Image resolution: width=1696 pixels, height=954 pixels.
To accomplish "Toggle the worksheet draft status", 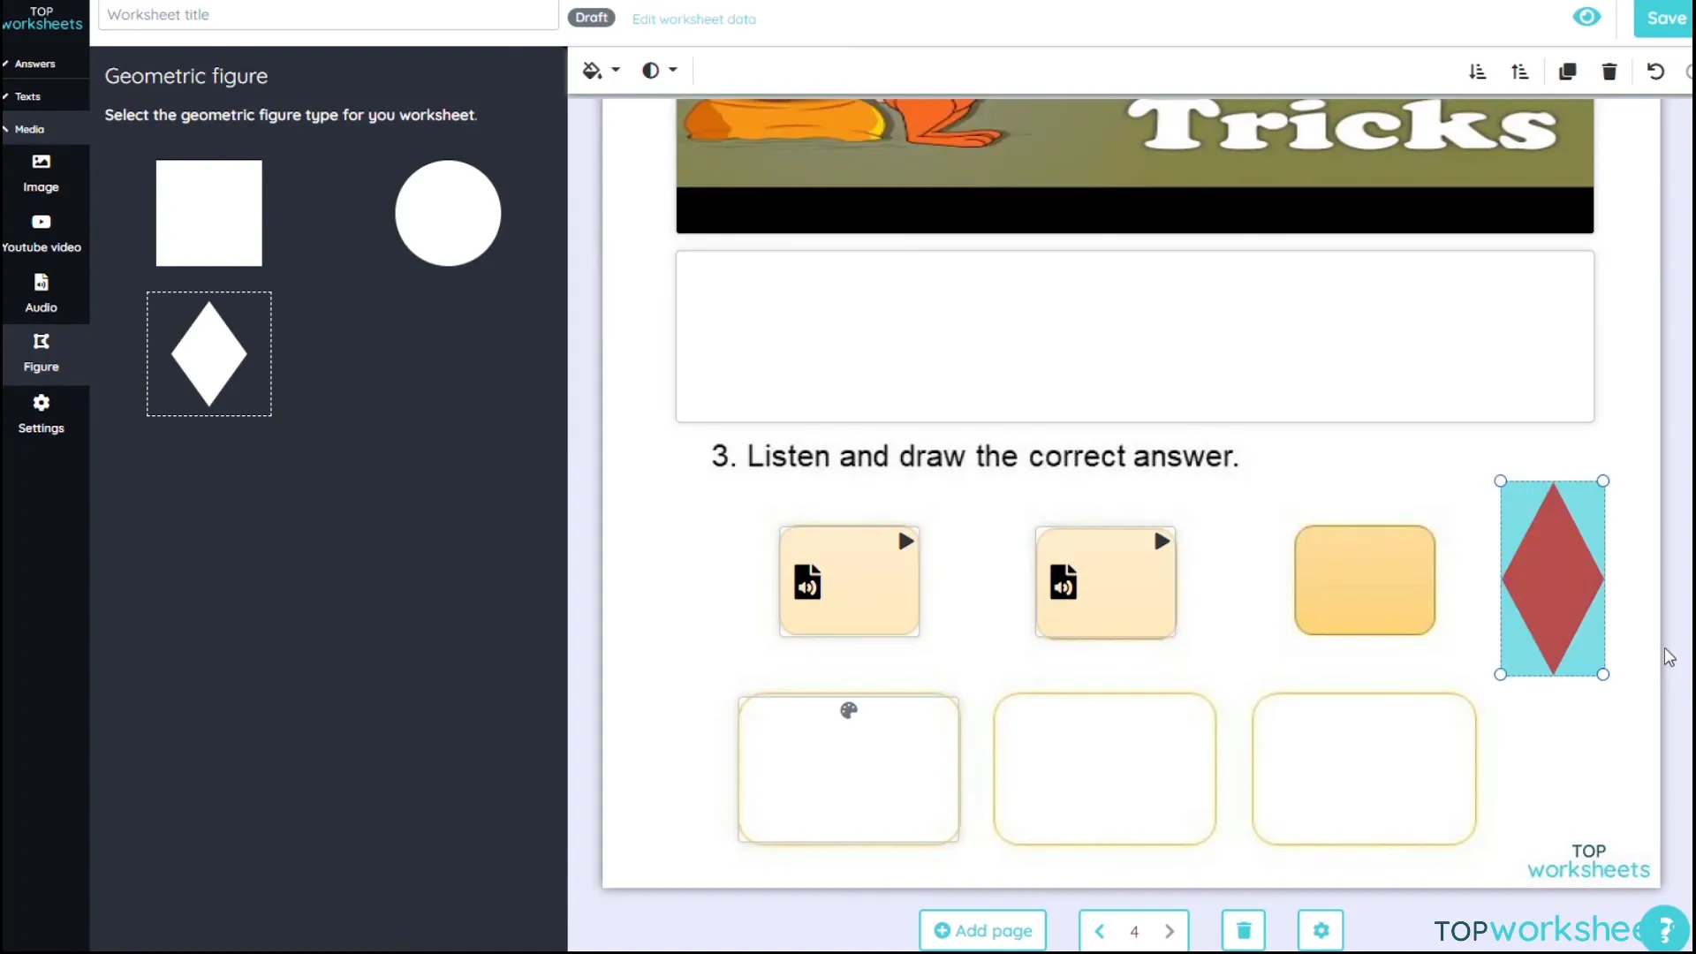I will coord(593,18).
